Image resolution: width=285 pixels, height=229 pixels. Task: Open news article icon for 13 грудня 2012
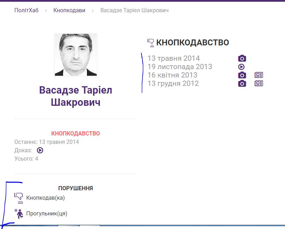(x=258, y=83)
